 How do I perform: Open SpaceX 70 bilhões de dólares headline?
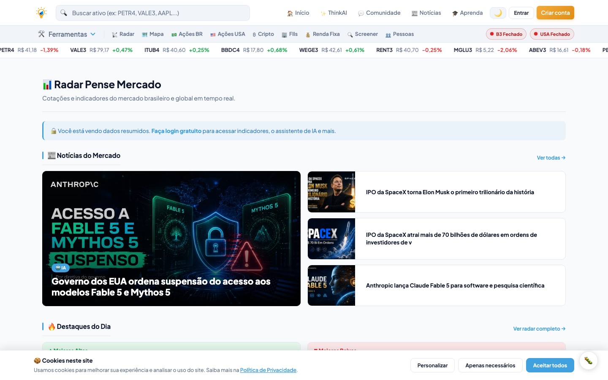[x=451, y=239]
